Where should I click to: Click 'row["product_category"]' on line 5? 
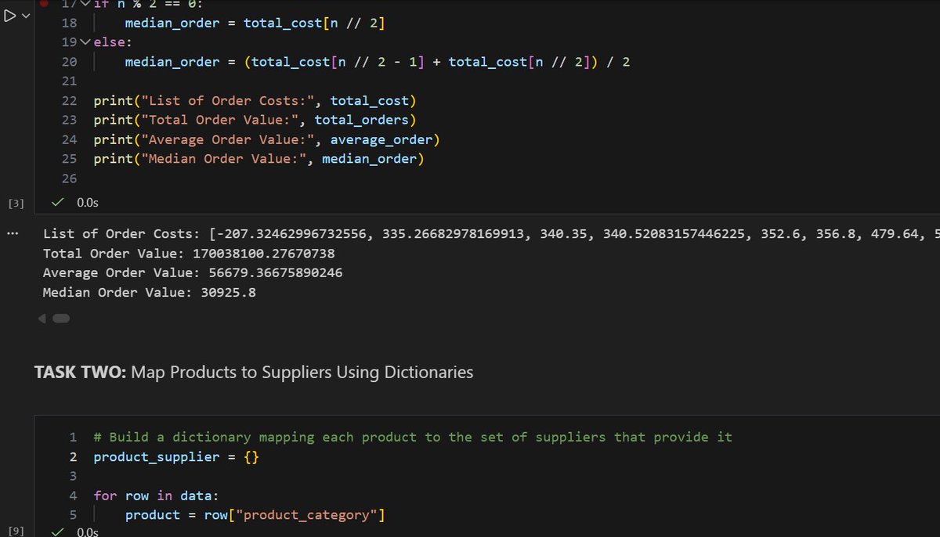click(295, 515)
